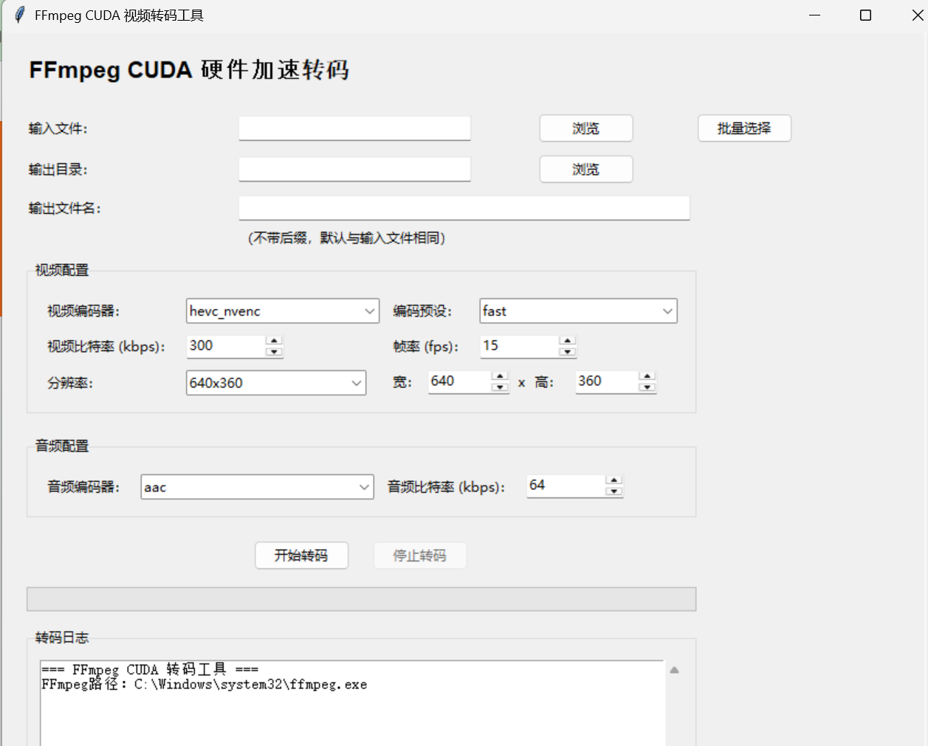
Task: Click inside the 输出文件名 input field
Action: (464, 207)
